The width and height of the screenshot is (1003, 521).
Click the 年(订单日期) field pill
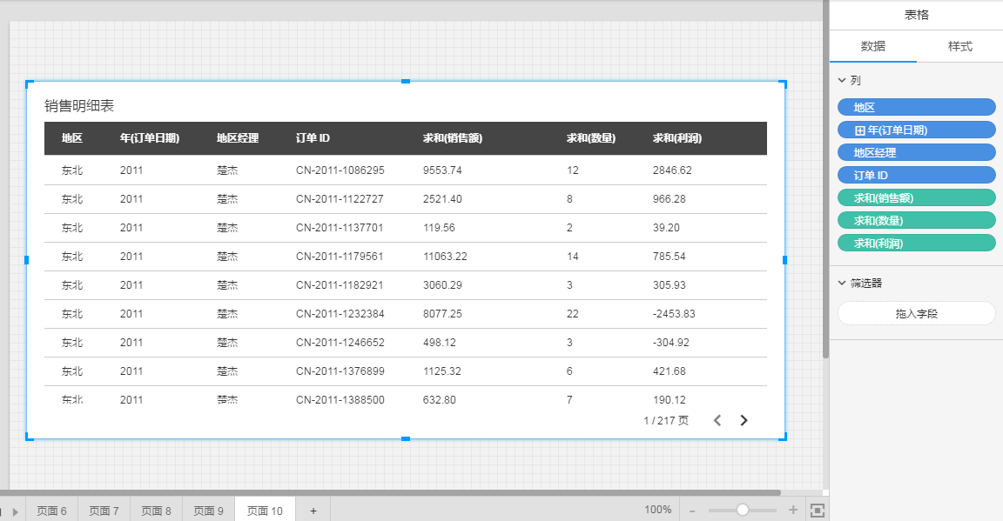pos(916,130)
